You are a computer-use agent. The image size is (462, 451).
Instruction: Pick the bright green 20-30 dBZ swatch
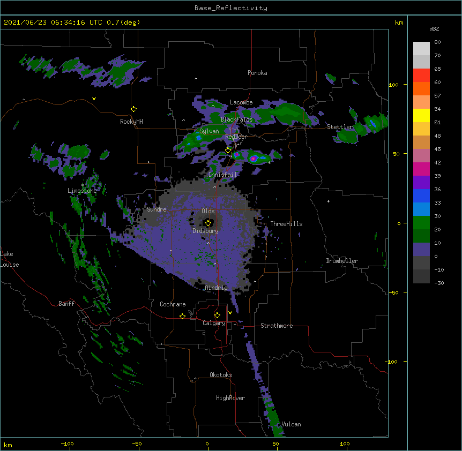(x=421, y=223)
